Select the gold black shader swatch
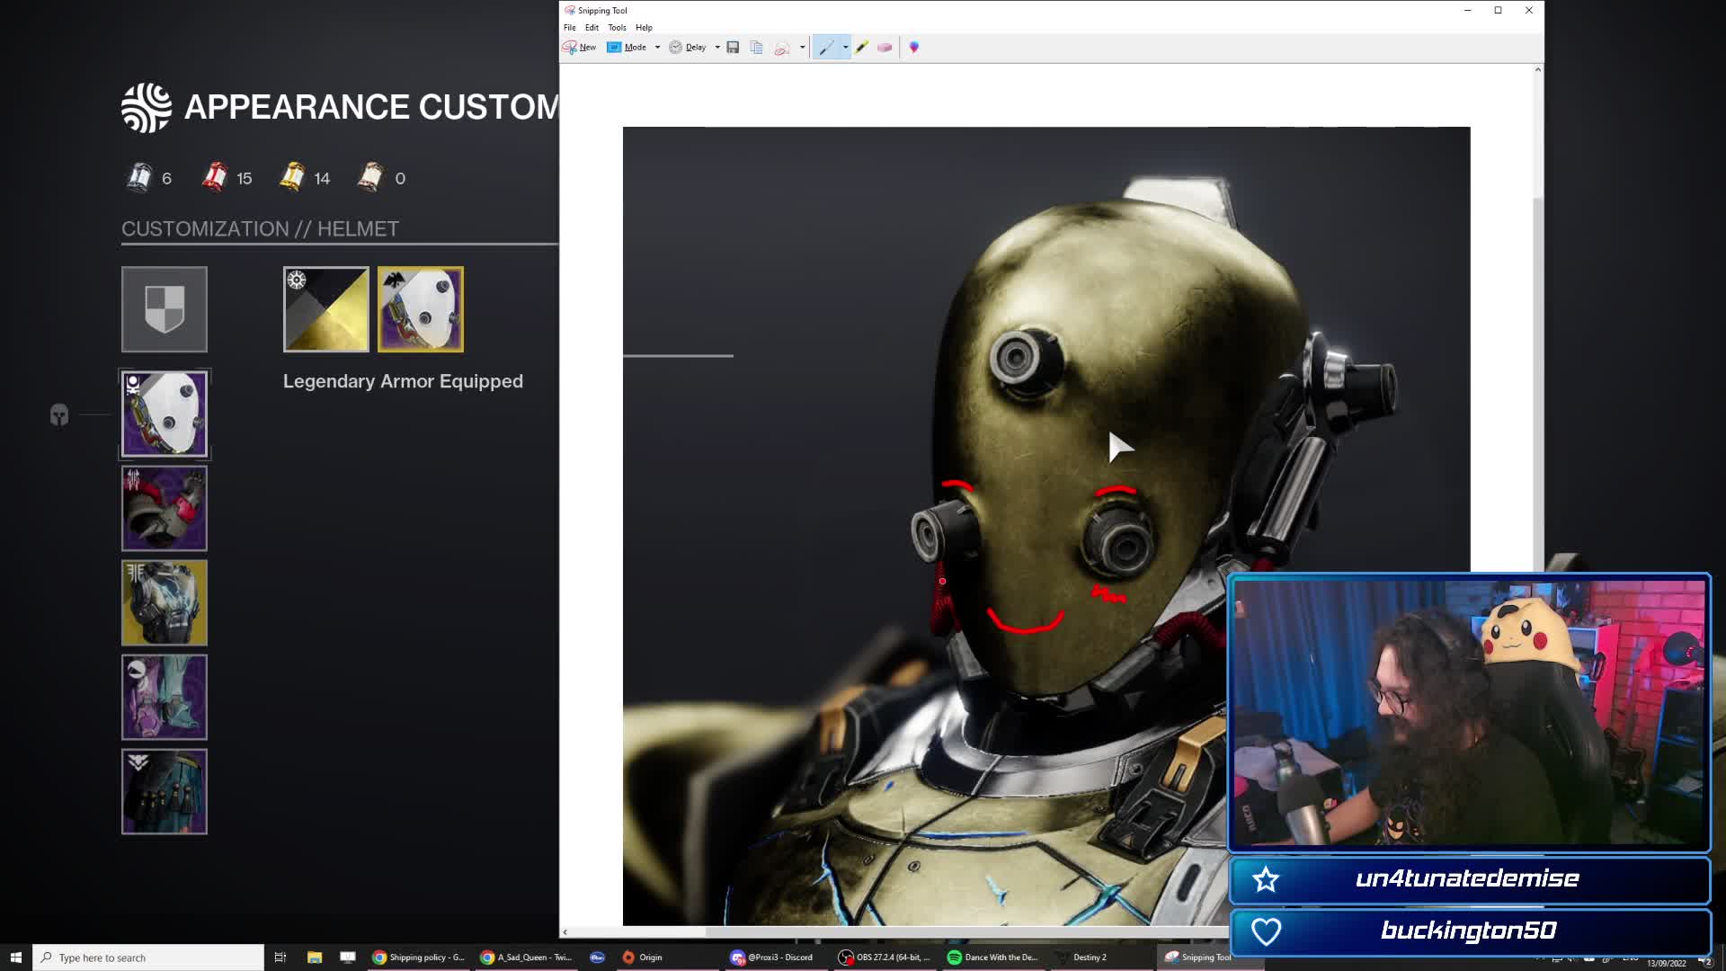The image size is (1726, 971). [326, 309]
